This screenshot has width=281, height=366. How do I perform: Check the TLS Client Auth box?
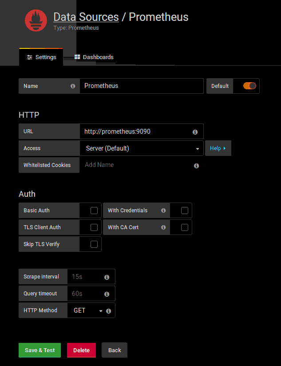(94, 227)
